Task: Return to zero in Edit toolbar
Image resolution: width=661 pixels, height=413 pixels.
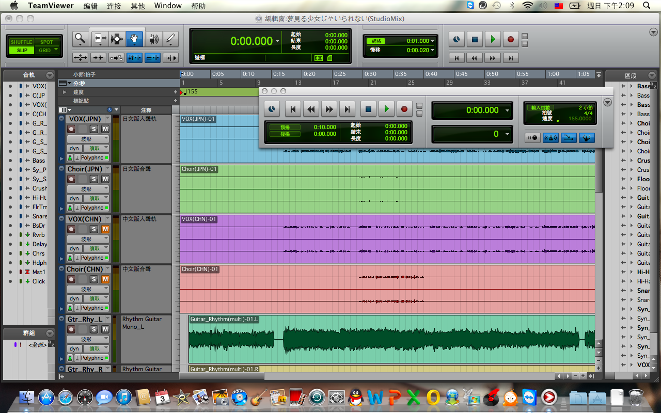Action: point(457,58)
